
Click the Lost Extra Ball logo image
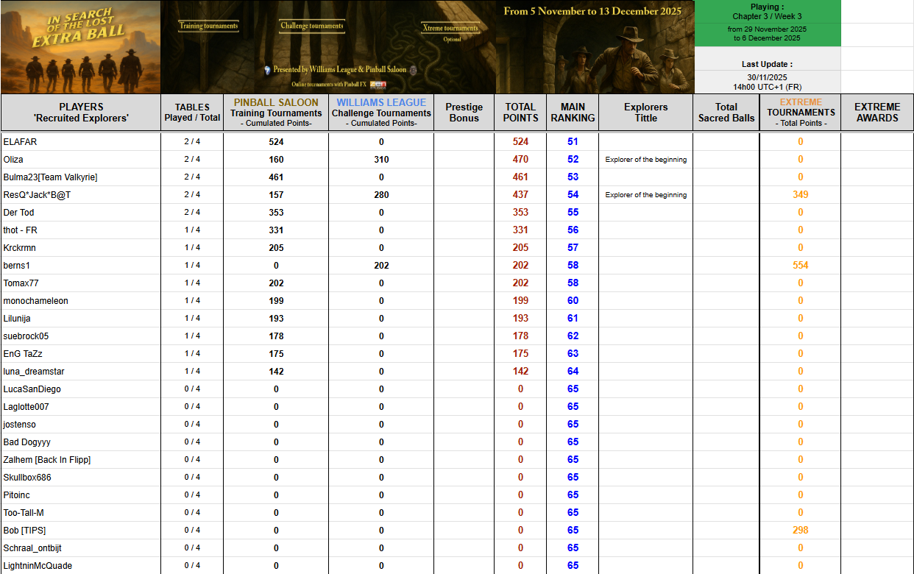[80, 47]
